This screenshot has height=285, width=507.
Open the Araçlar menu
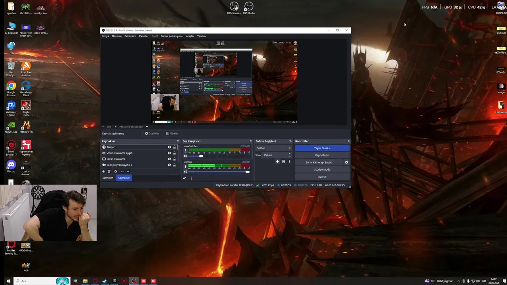tap(190, 36)
